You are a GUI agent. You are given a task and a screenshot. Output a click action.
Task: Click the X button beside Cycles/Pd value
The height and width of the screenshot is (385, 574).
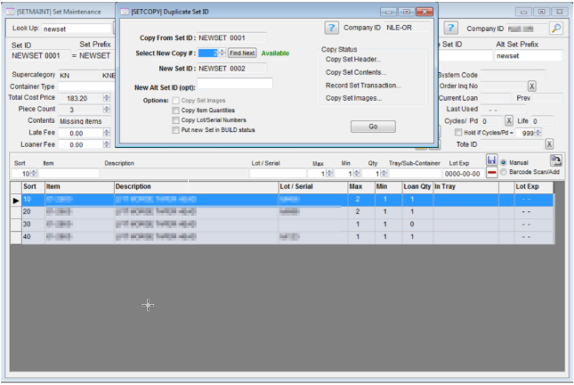point(509,119)
